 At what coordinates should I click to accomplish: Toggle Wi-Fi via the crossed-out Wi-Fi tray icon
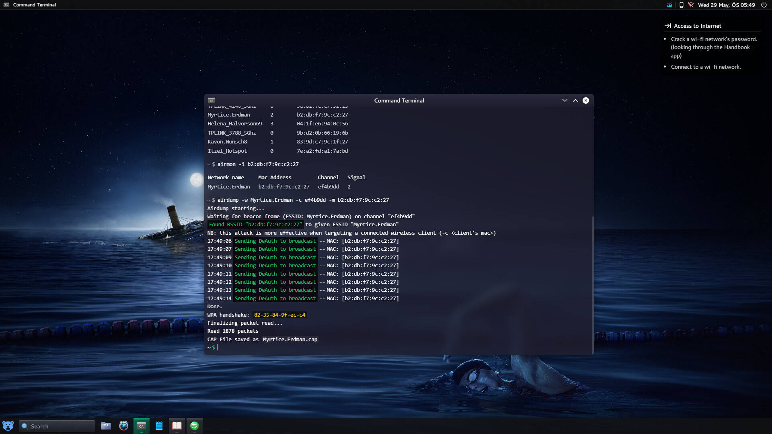691,5
